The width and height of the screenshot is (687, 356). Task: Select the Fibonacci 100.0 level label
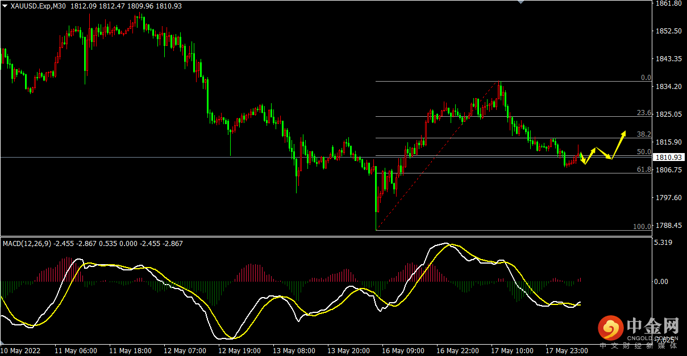(642, 227)
